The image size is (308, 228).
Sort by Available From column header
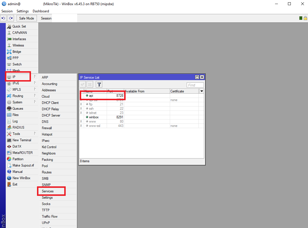tap(147, 91)
